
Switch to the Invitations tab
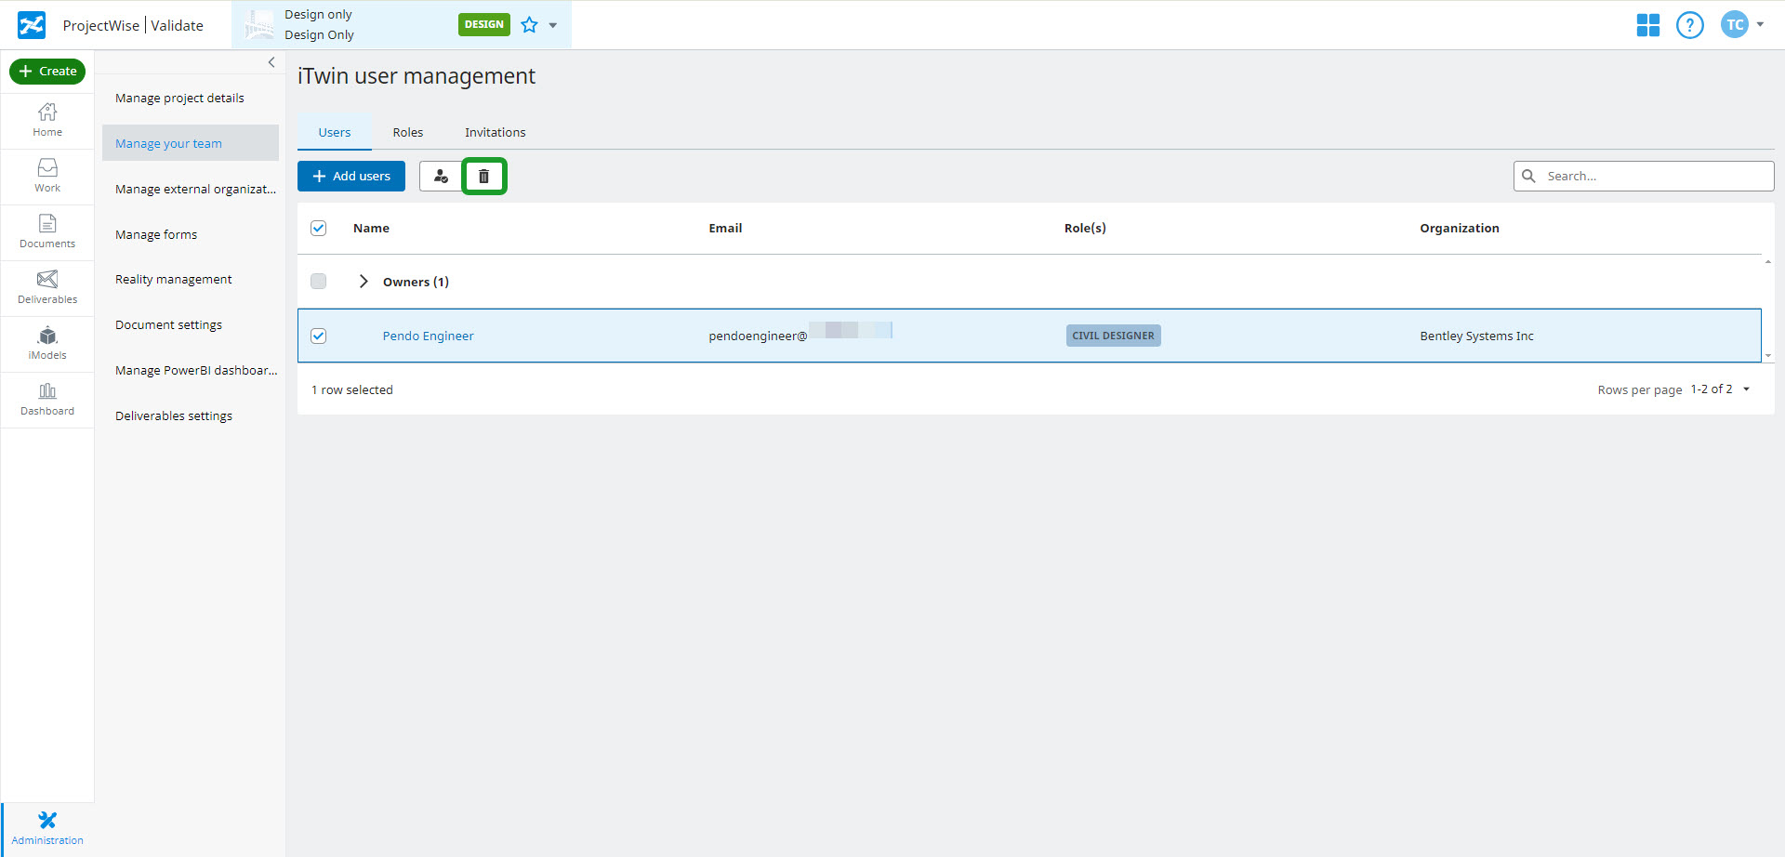(x=496, y=132)
